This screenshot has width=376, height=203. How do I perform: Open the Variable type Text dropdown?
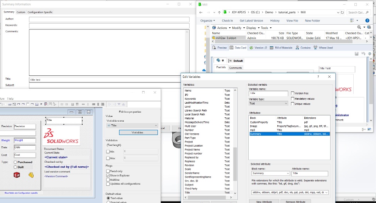268,103
